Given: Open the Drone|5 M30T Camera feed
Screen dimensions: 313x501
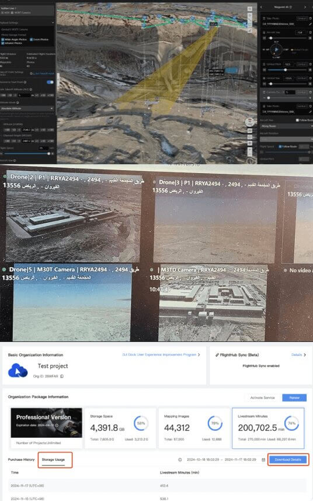Looking at the screenshot, I should (71, 302).
